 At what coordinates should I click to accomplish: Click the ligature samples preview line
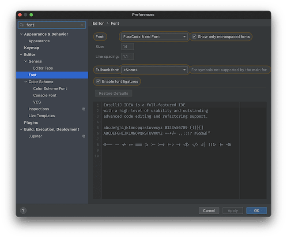tap(167, 145)
